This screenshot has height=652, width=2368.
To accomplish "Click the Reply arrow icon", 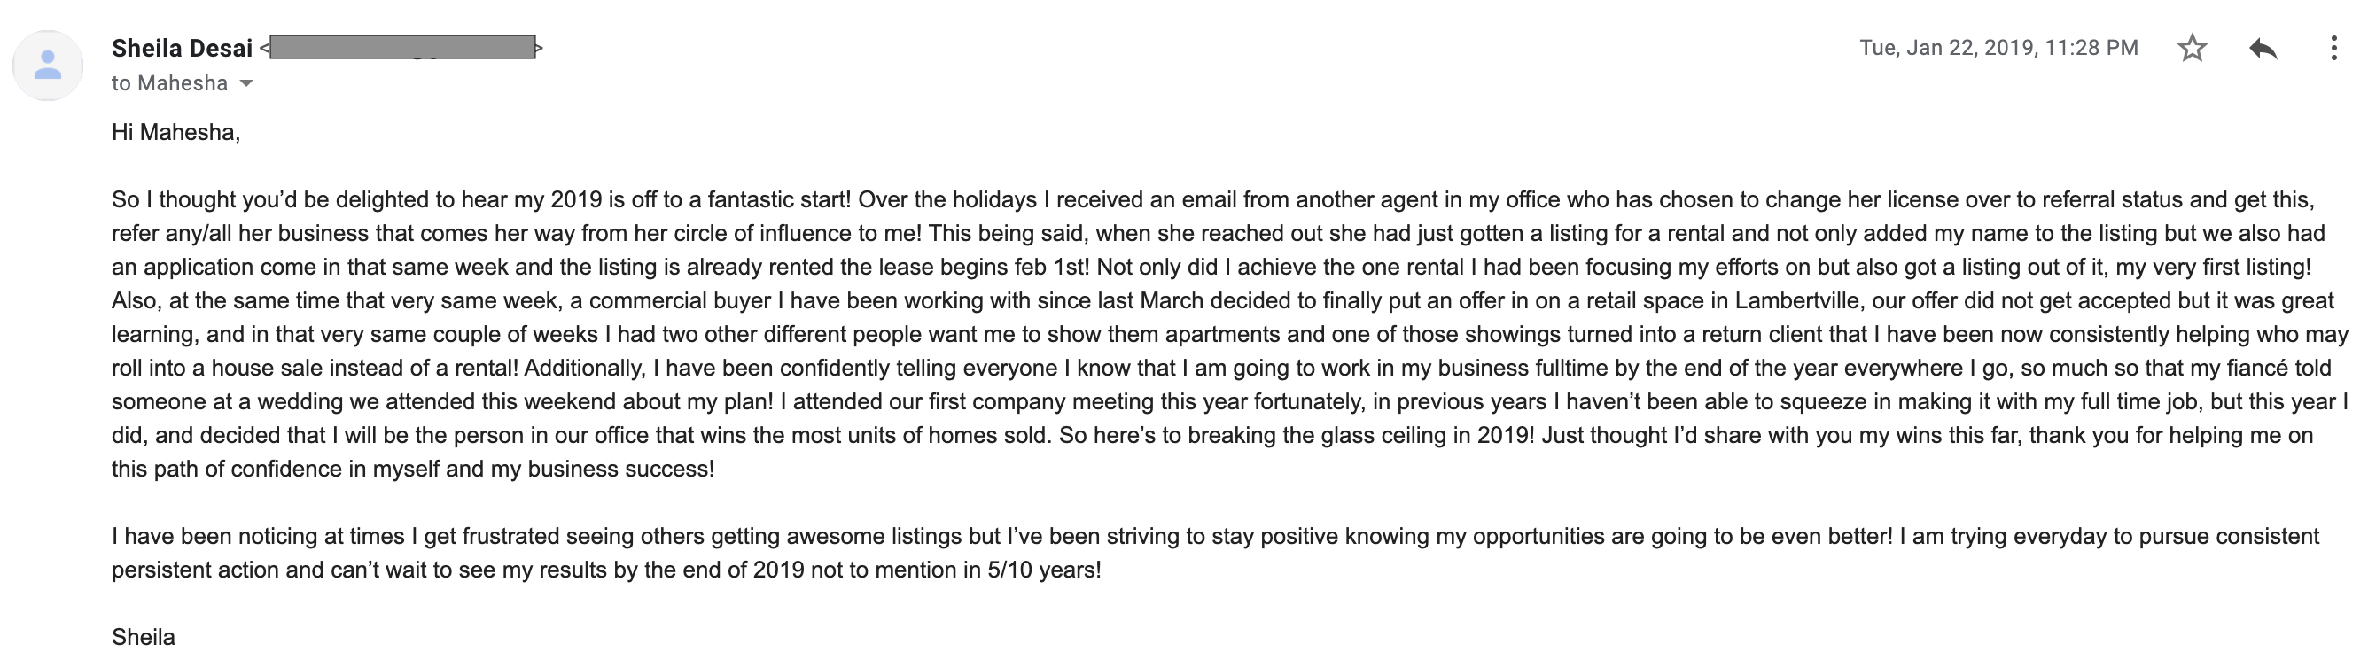I will pyautogui.click(x=2263, y=48).
